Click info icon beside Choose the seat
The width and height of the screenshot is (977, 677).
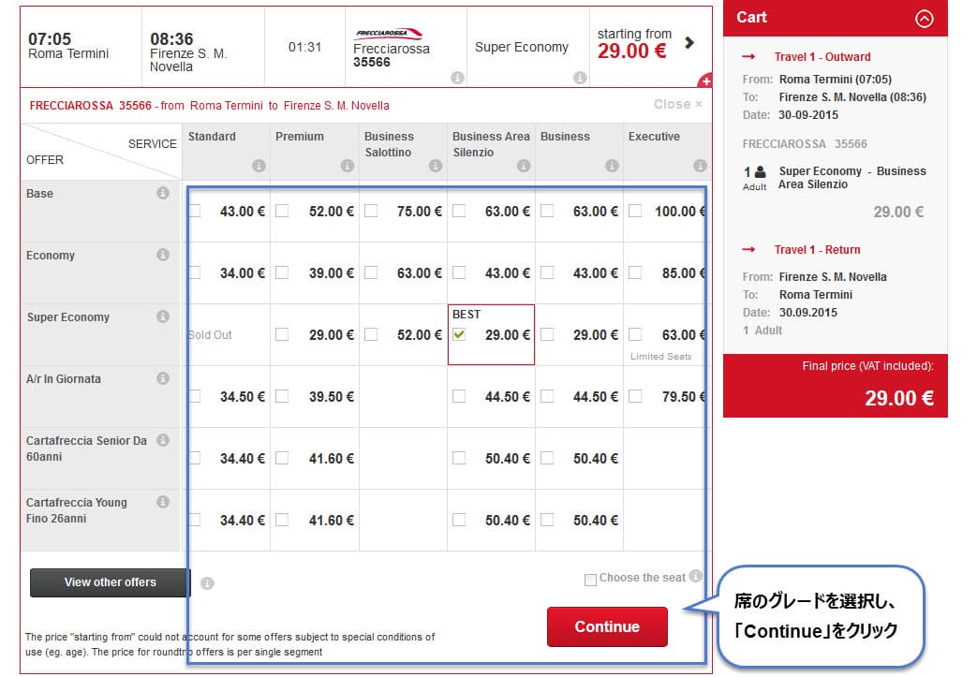pos(695,576)
